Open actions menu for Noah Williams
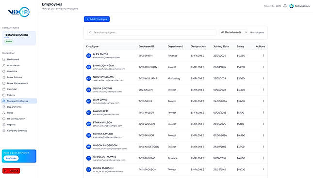 pos(263,78)
